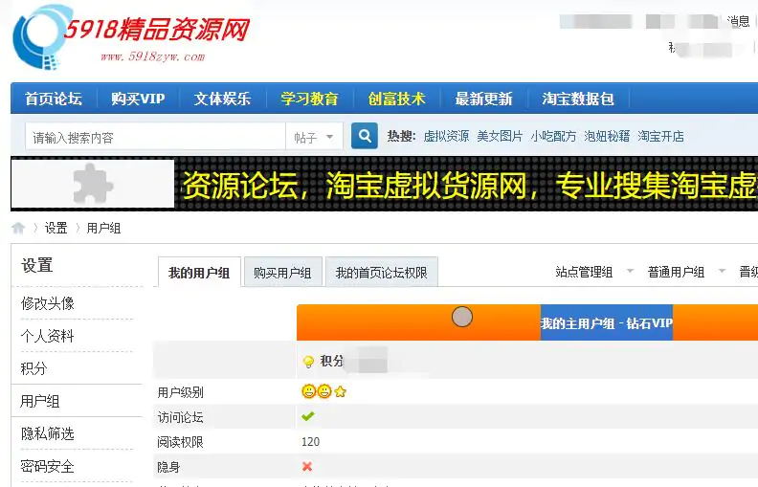Click the 用户级别 row label

pyautogui.click(x=180, y=392)
